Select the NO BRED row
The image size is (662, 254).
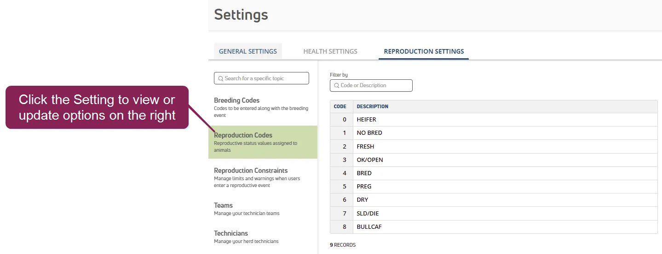[x=494, y=133]
